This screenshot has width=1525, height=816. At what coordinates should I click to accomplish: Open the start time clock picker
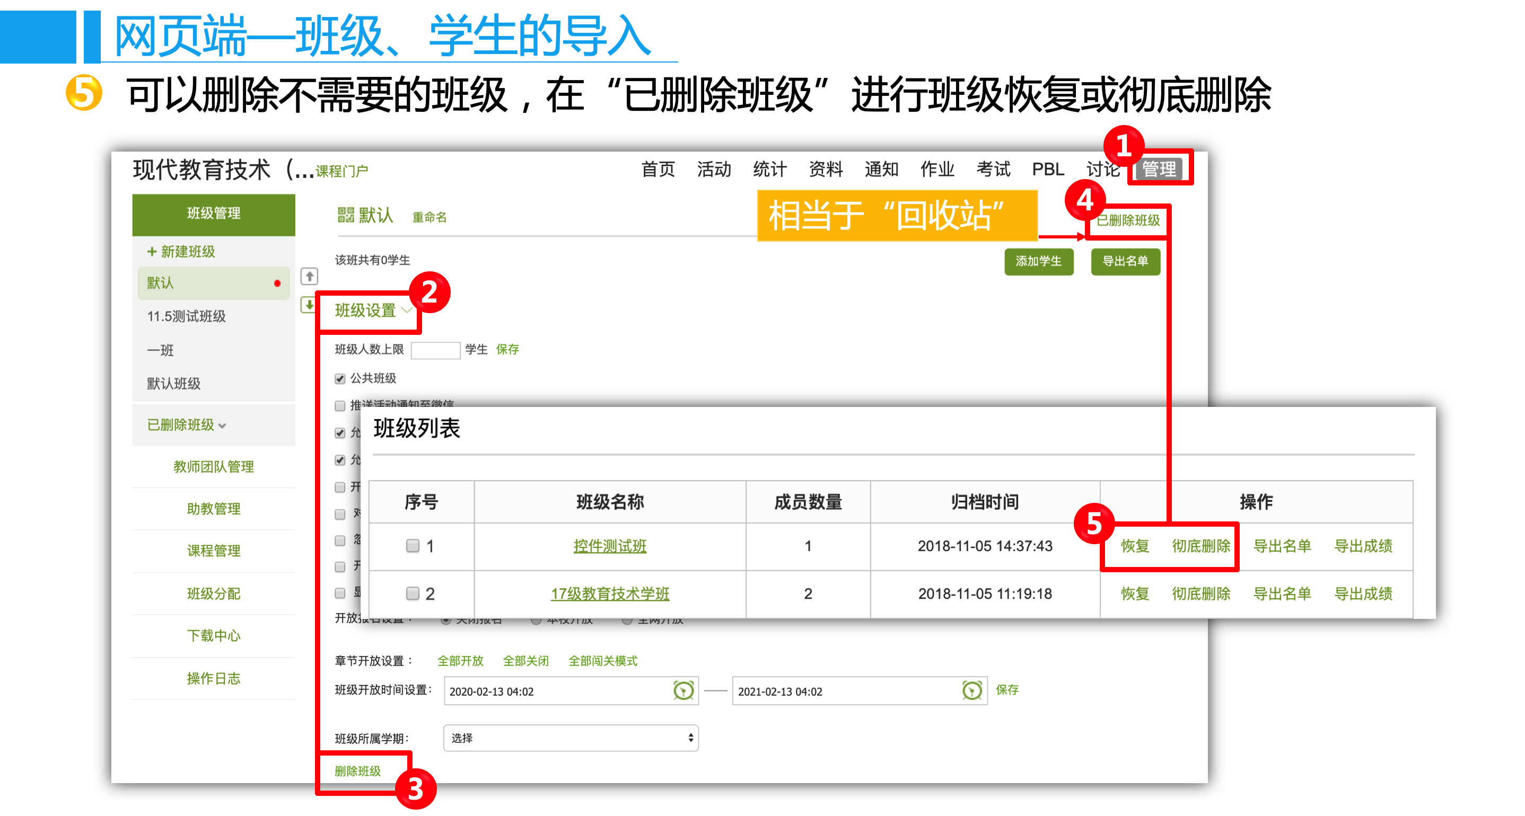click(x=683, y=690)
